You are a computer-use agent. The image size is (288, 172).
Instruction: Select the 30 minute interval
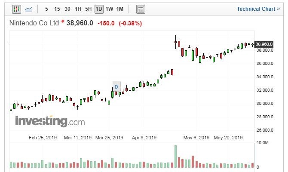[x=67, y=9]
